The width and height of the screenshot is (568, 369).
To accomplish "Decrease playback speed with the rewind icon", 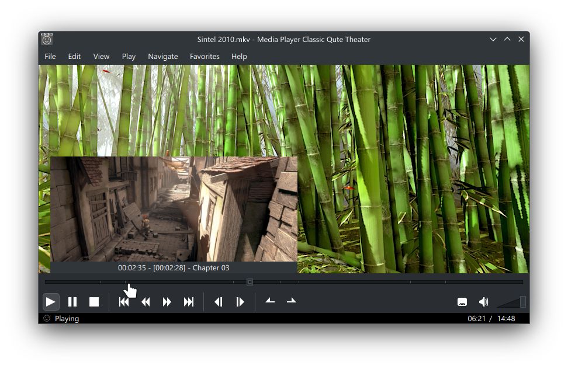I will coord(145,302).
